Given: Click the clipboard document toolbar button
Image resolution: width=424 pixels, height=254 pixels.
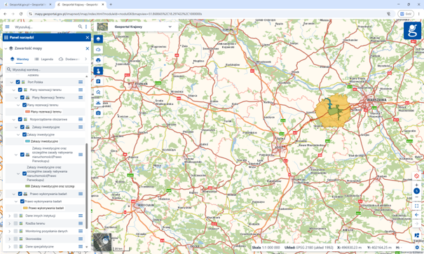Looking at the screenshot, I should pos(98,81).
